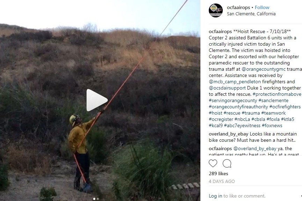
Task: Open the ocfaairops username in header
Action: (238, 8)
